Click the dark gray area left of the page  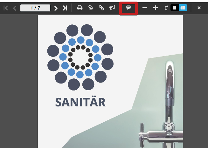18,83
